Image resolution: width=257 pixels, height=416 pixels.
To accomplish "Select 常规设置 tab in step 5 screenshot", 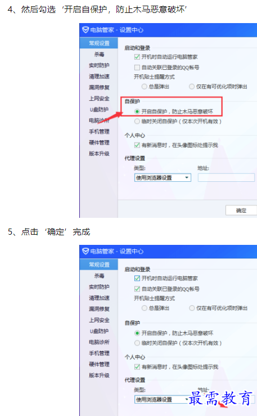I will pos(99,265).
